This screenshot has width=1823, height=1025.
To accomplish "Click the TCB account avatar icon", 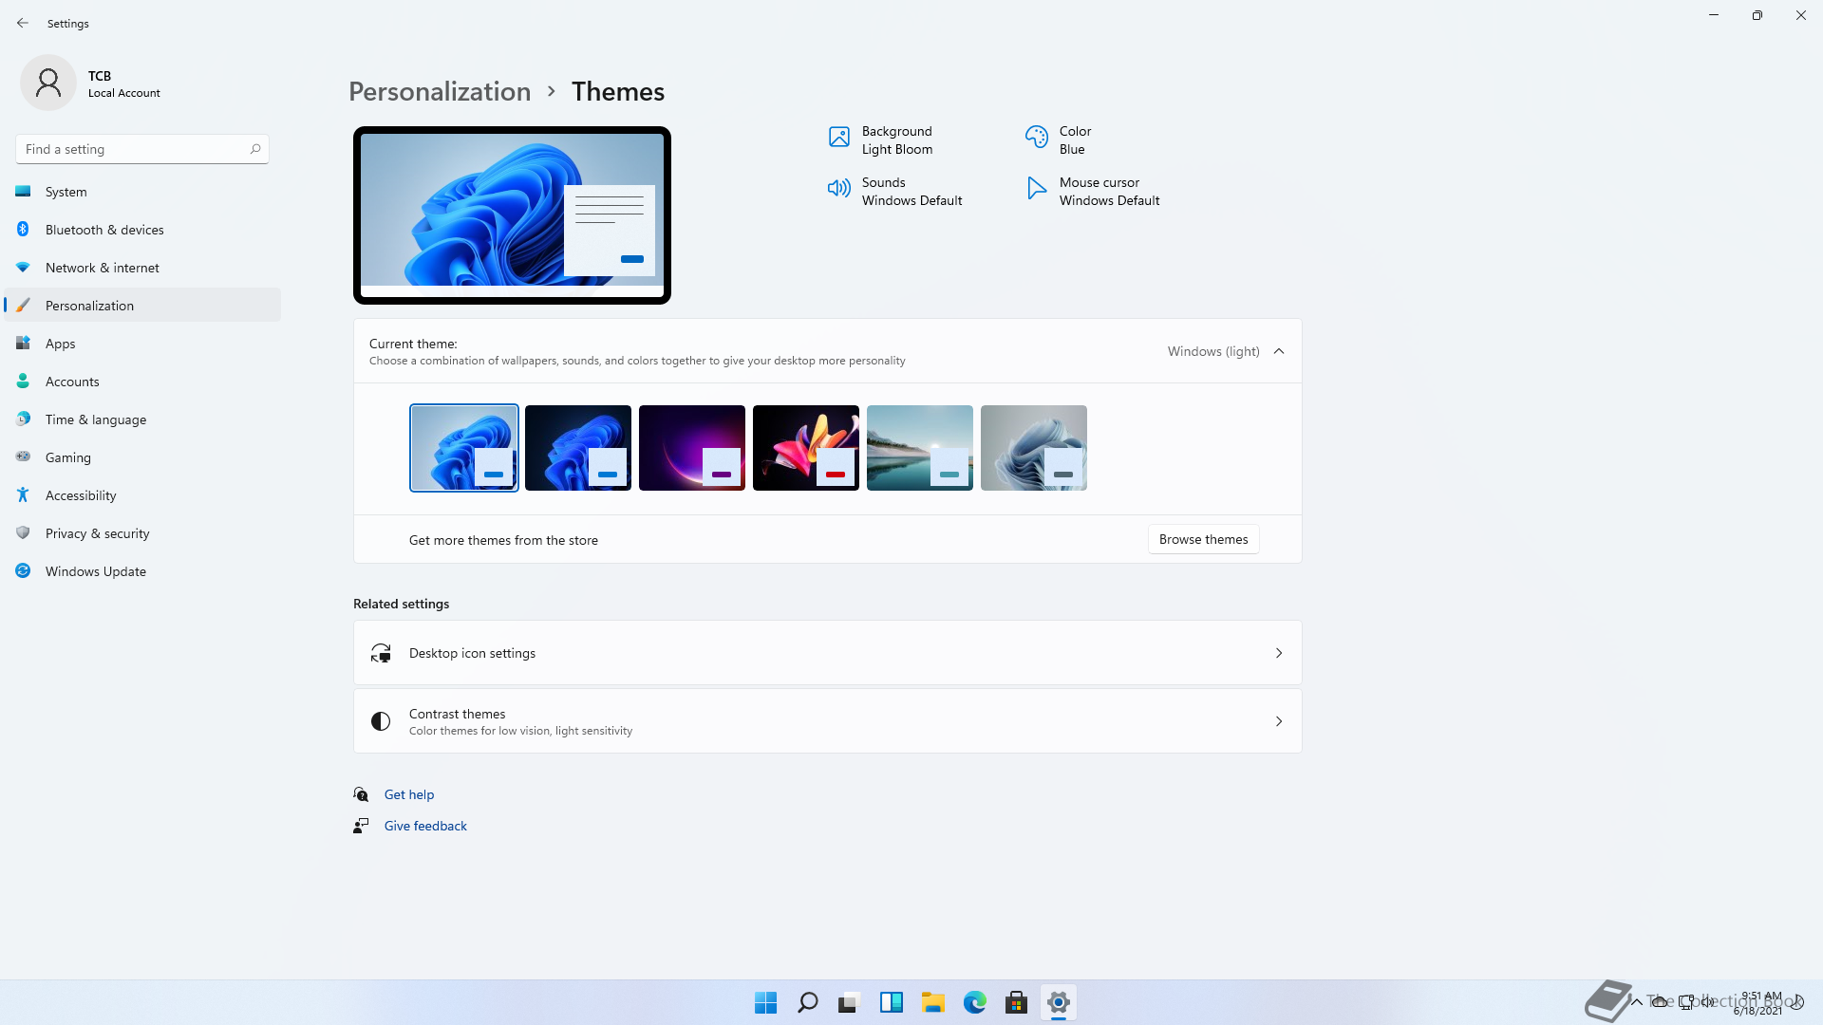I will click(x=48, y=84).
